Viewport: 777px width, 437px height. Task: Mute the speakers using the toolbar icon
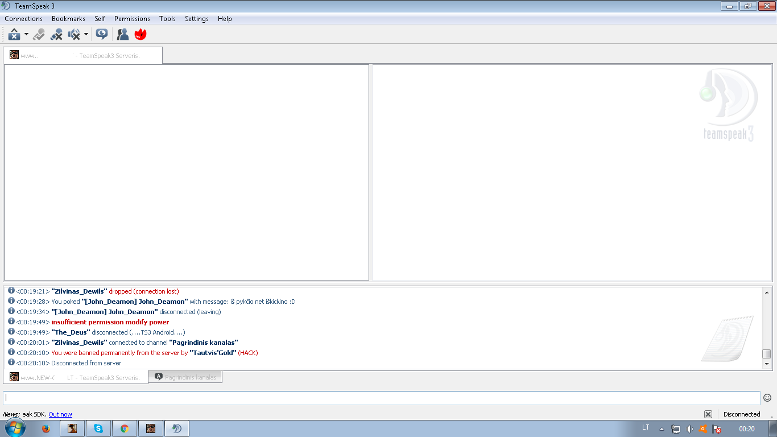(x=74, y=35)
